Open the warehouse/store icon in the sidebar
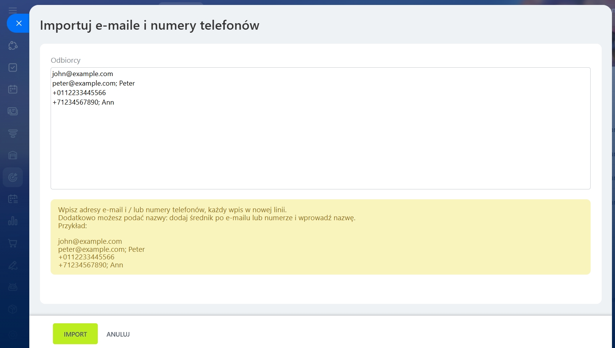 [x=13, y=155]
